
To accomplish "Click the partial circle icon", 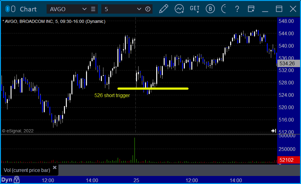I will click(223, 9).
